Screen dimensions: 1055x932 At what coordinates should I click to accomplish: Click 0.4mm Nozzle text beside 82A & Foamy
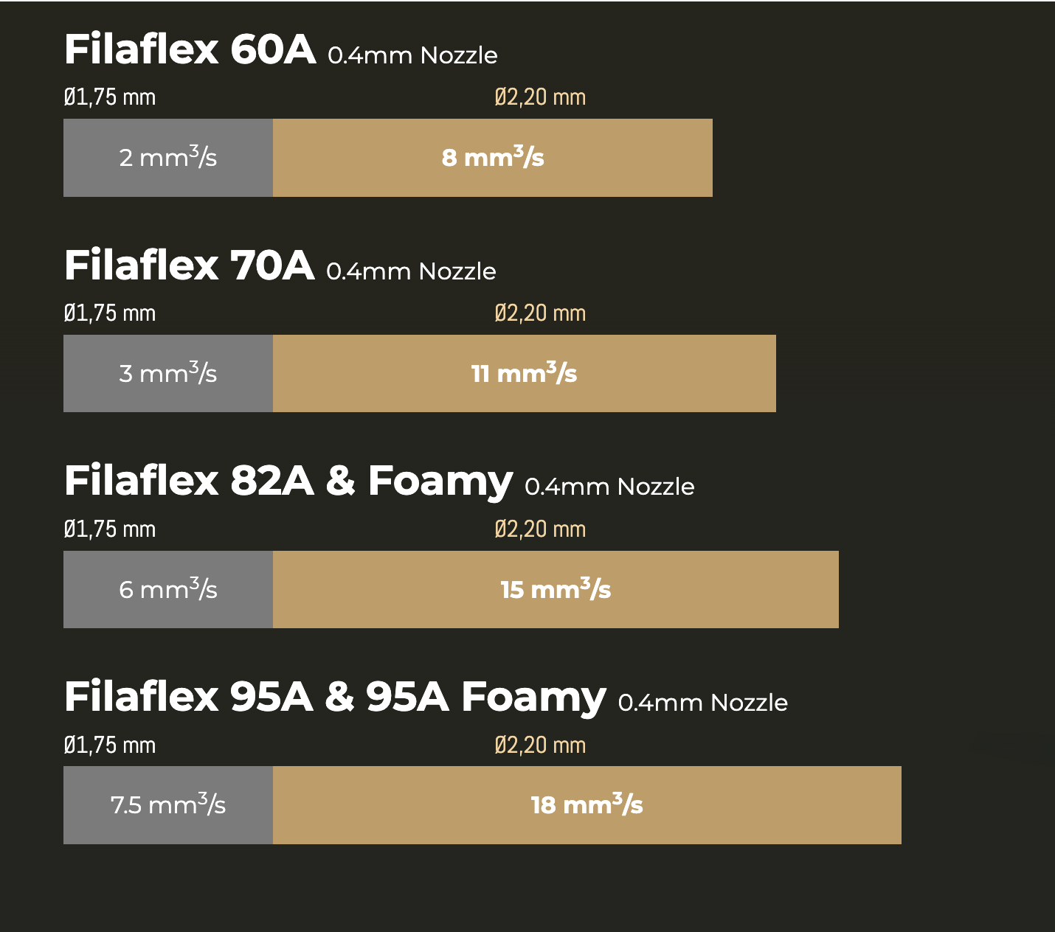click(x=609, y=487)
